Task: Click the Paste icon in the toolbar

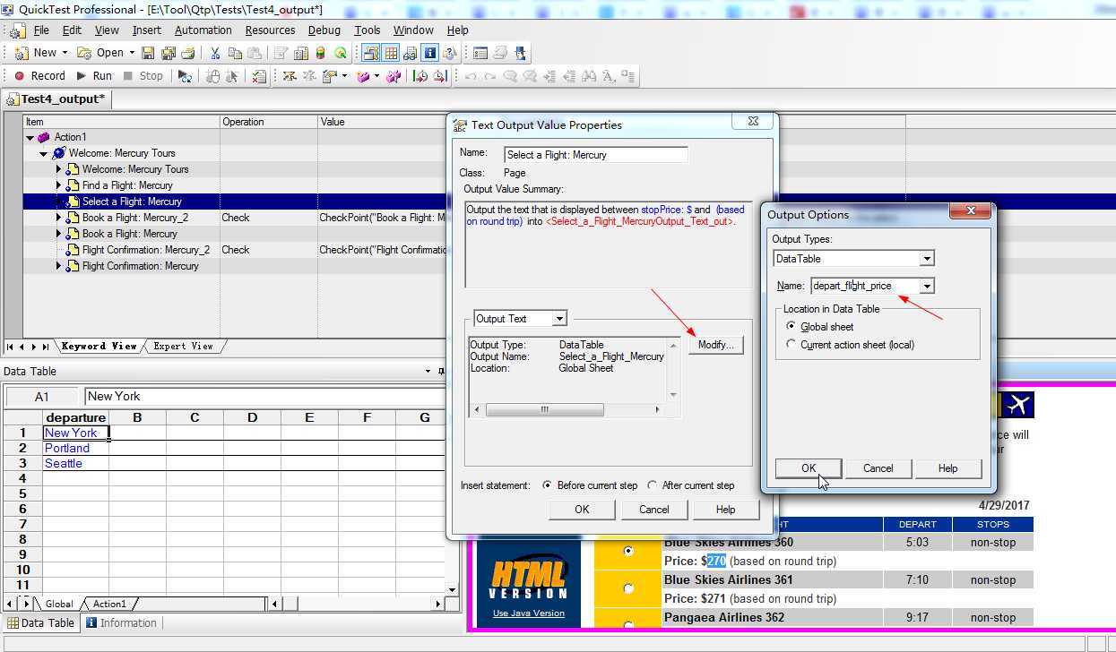Action: [x=254, y=53]
